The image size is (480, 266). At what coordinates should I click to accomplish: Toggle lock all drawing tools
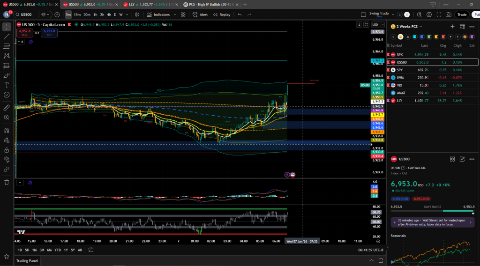point(7,150)
